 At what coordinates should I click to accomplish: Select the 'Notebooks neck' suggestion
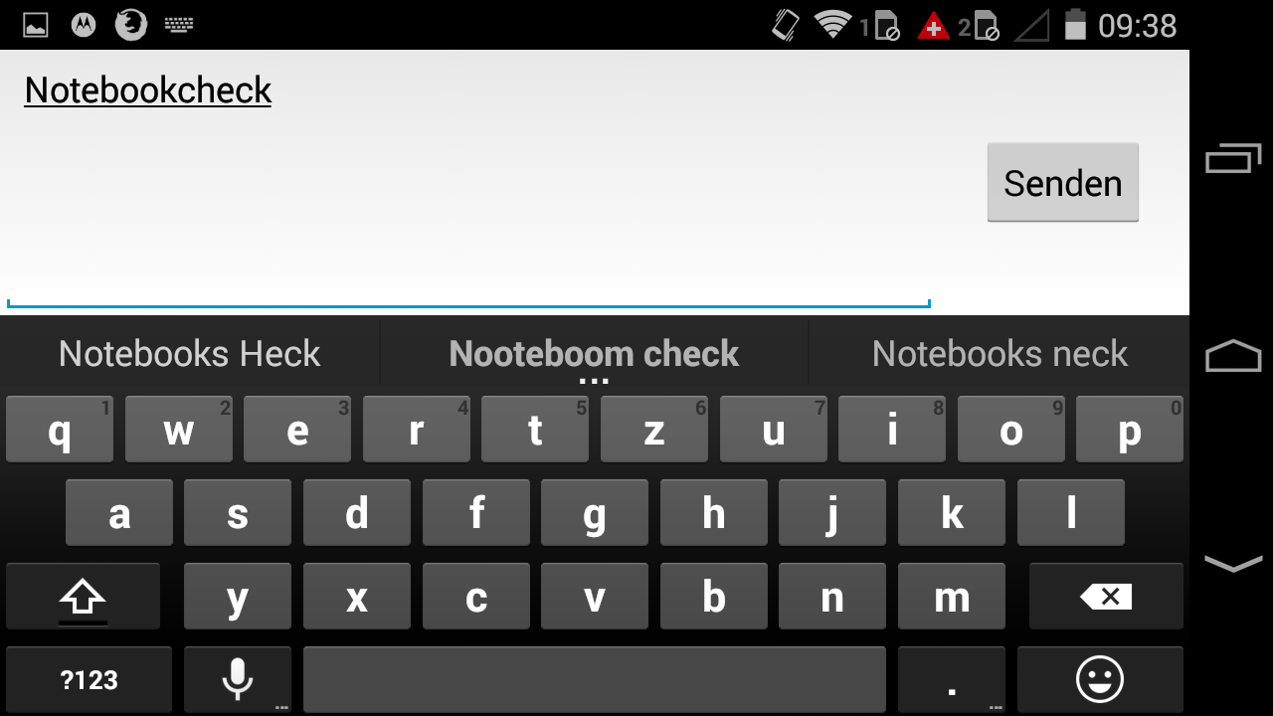(1000, 354)
